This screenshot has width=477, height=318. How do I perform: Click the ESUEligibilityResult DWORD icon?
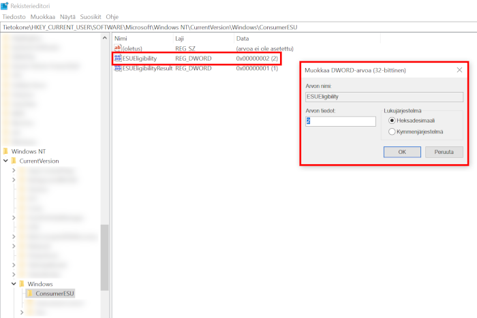(x=118, y=68)
